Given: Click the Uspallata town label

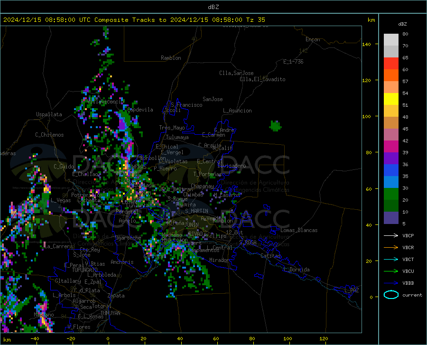Looking at the screenshot, I should click(49, 114).
